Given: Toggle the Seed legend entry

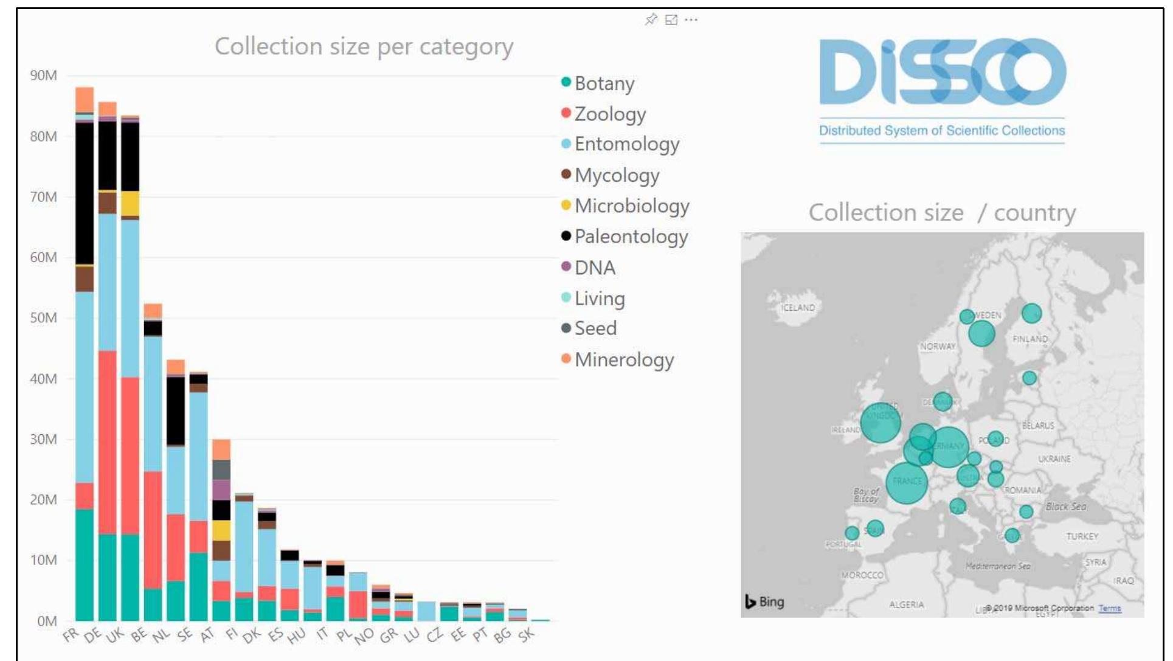Looking at the screenshot, I should [x=567, y=328].
